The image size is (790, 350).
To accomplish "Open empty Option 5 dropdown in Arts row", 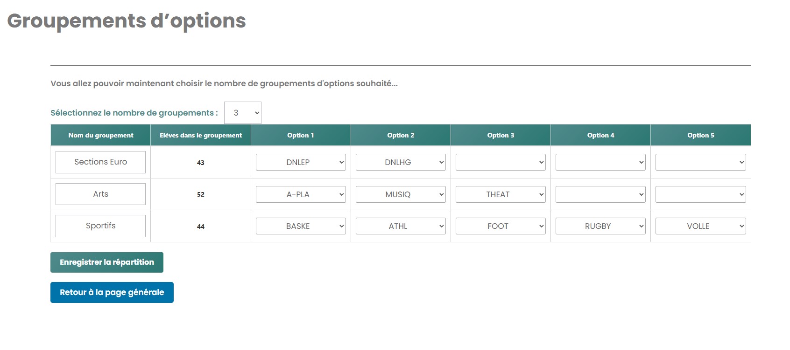I will [x=700, y=194].
